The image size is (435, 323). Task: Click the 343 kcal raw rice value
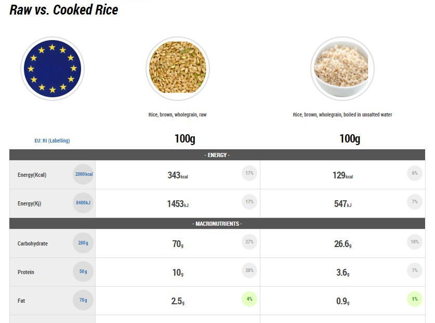pos(178,175)
